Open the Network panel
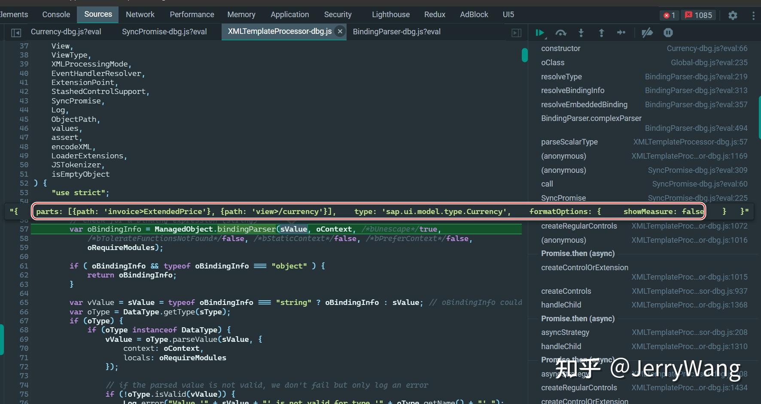The height and width of the screenshot is (404, 761). [x=140, y=15]
